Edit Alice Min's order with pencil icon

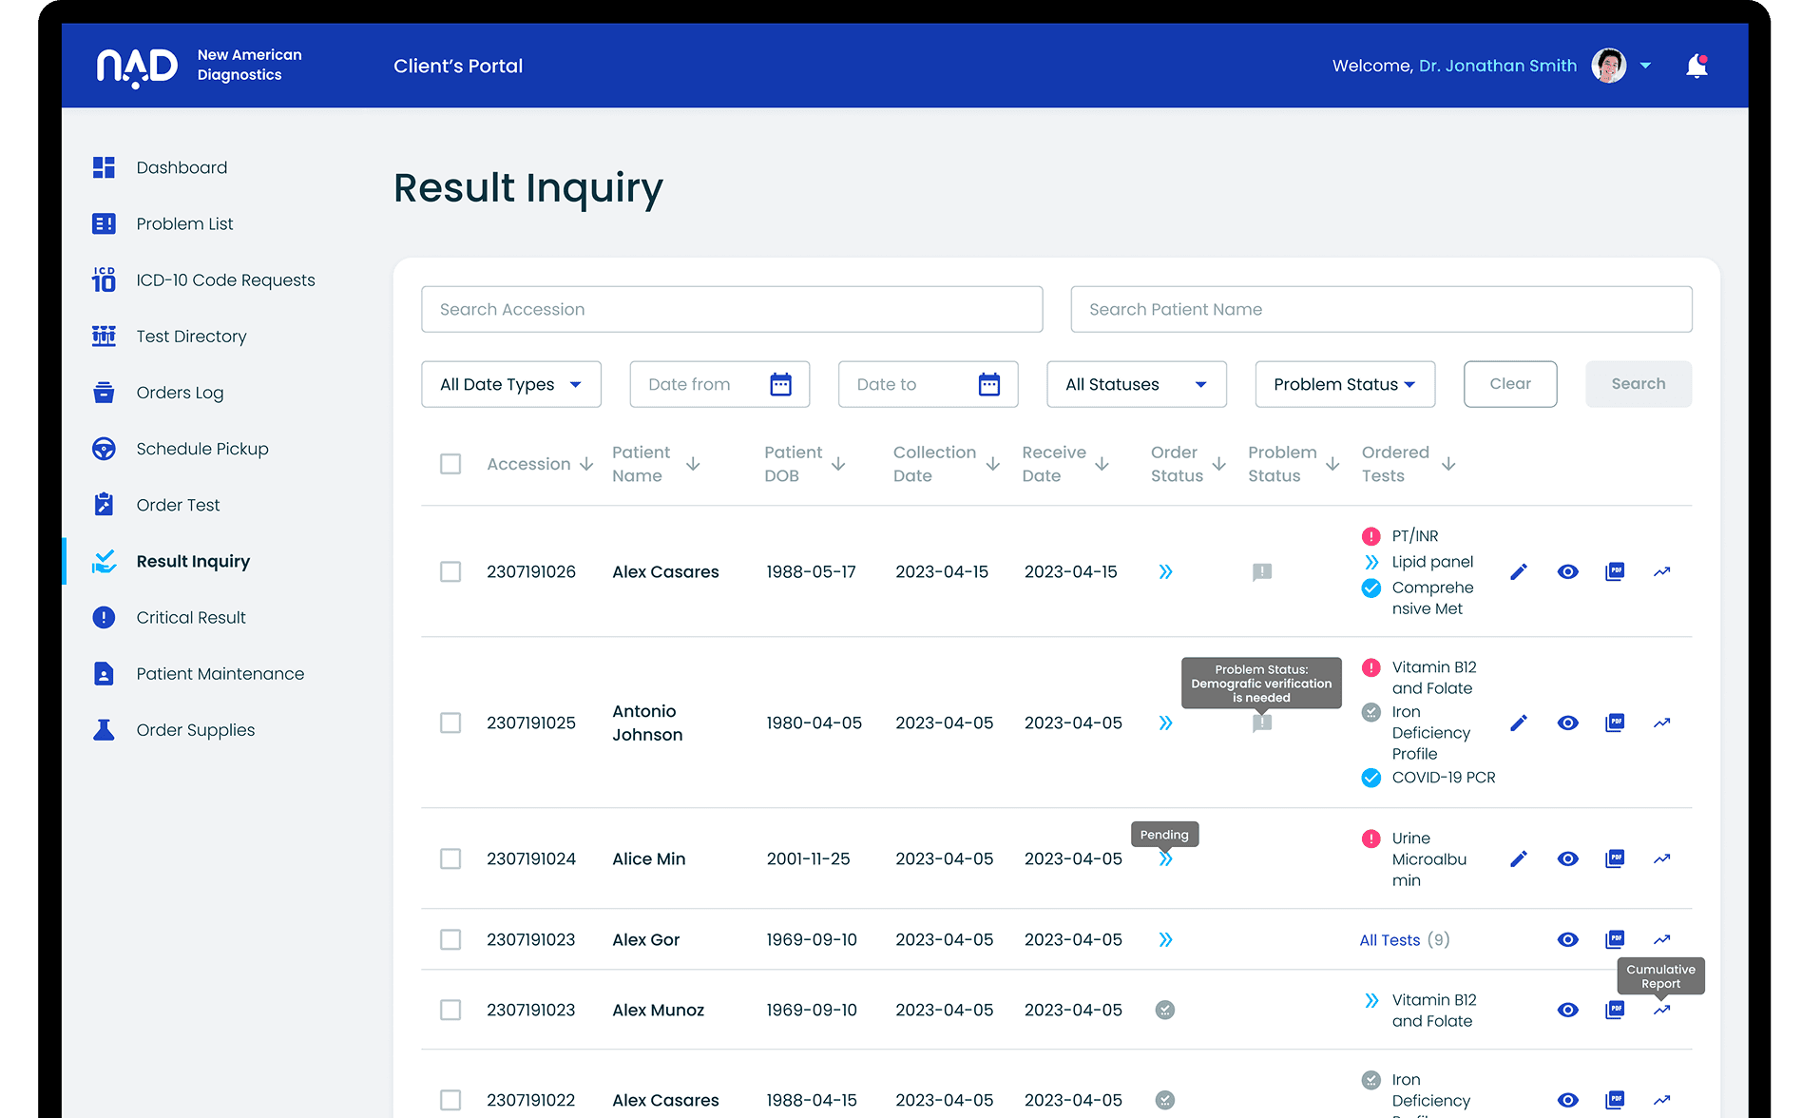click(x=1519, y=858)
